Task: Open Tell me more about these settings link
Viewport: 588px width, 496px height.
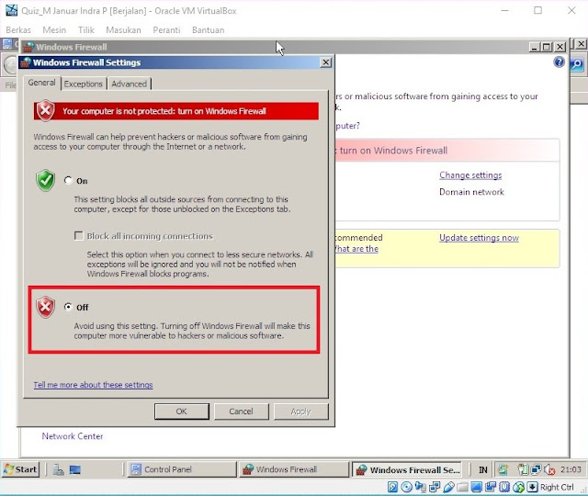Action: tap(93, 385)
